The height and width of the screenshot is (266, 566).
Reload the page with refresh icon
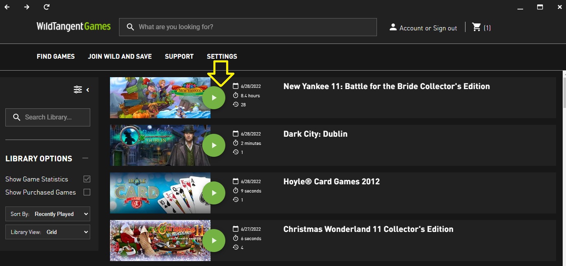pos(47,7)
